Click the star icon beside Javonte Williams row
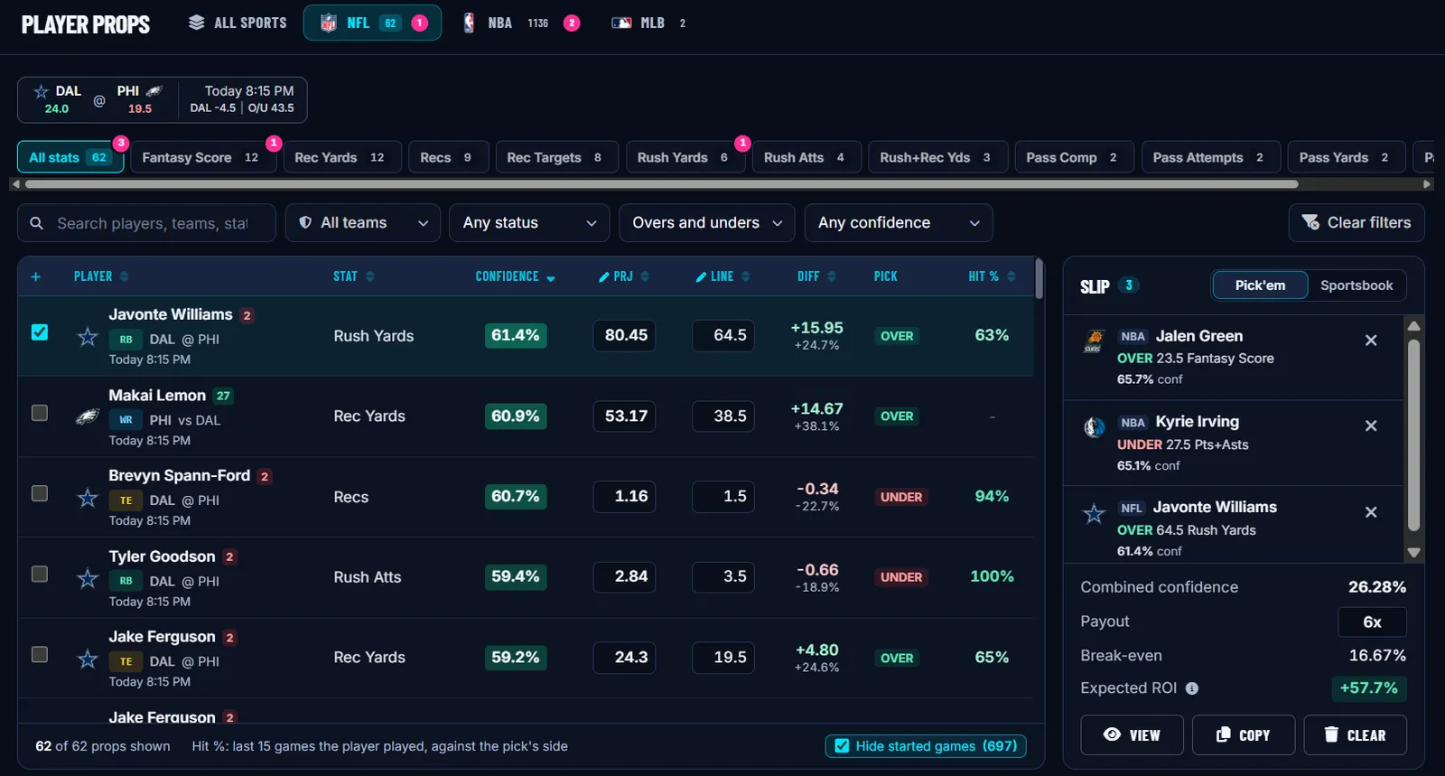Viewport: 1445px width, 776px height. pos(88,337)
